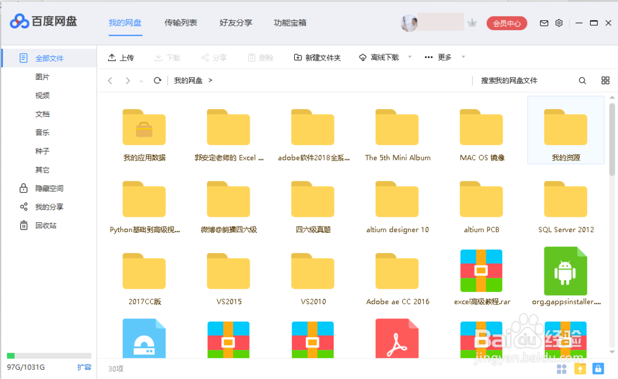Go forward with the right arrow

pos(127,81)
